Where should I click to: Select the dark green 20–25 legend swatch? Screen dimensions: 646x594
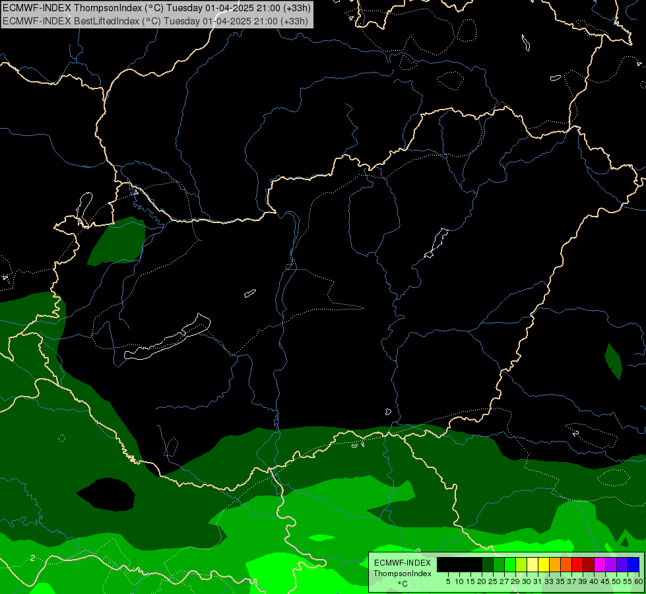[488, 564]
